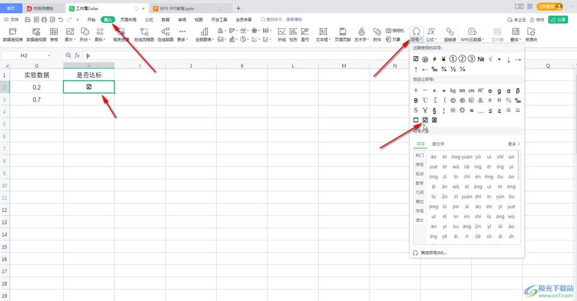
Task: Open the 窗体 (form) dropdown
Action: 516,34
